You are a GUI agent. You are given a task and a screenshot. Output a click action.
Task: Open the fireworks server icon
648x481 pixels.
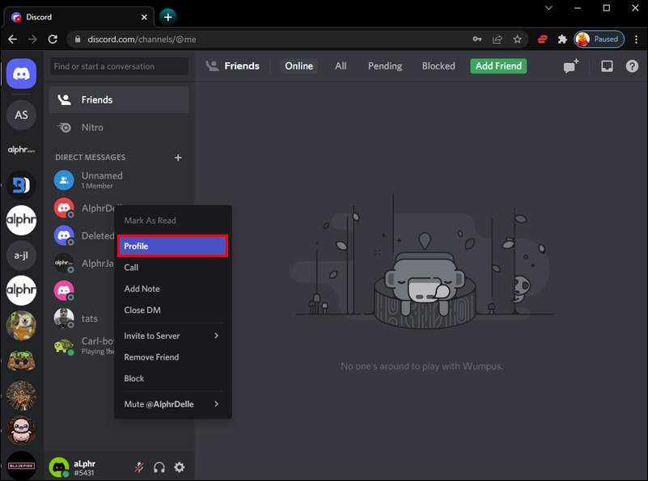coord(21,395)
